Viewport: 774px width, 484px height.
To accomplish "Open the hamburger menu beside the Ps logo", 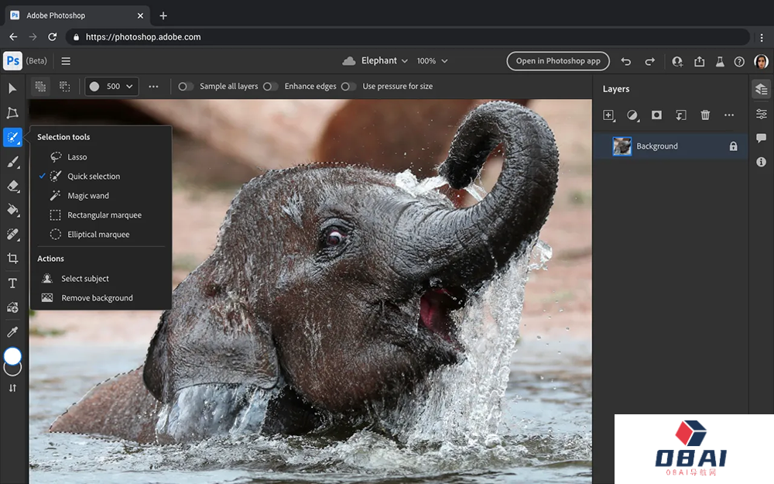I will [x=66, y=60].
